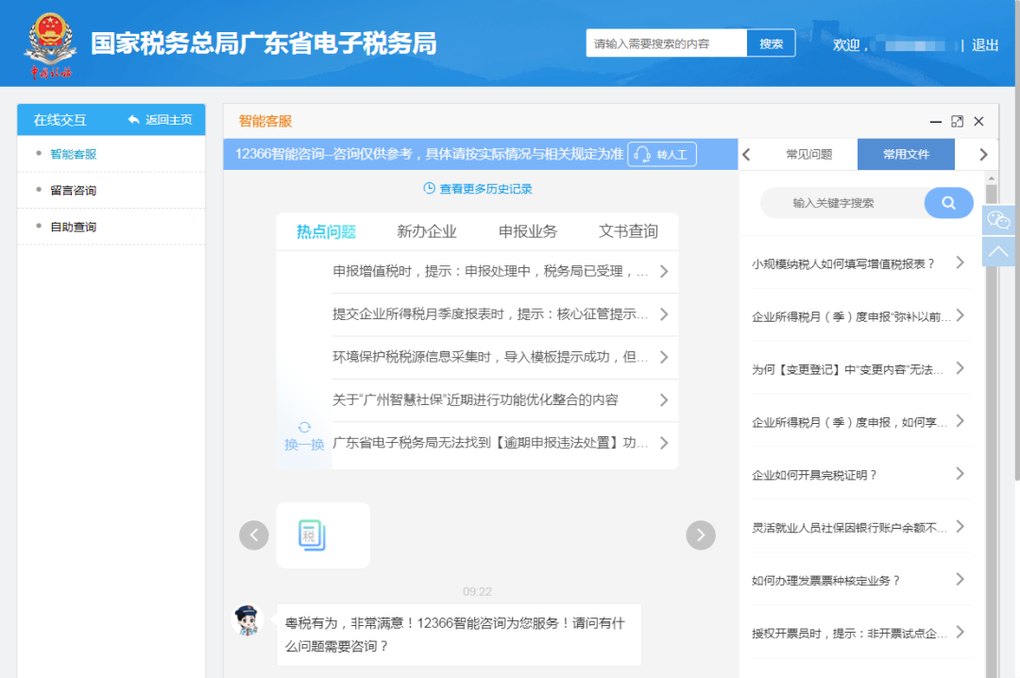Click the 退出 logout link
The width and height of the screenshot is (1020, 678).
pyautogui.click(x=985, y=45)
